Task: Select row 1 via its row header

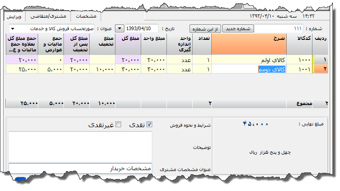Action: click(320, 60)
